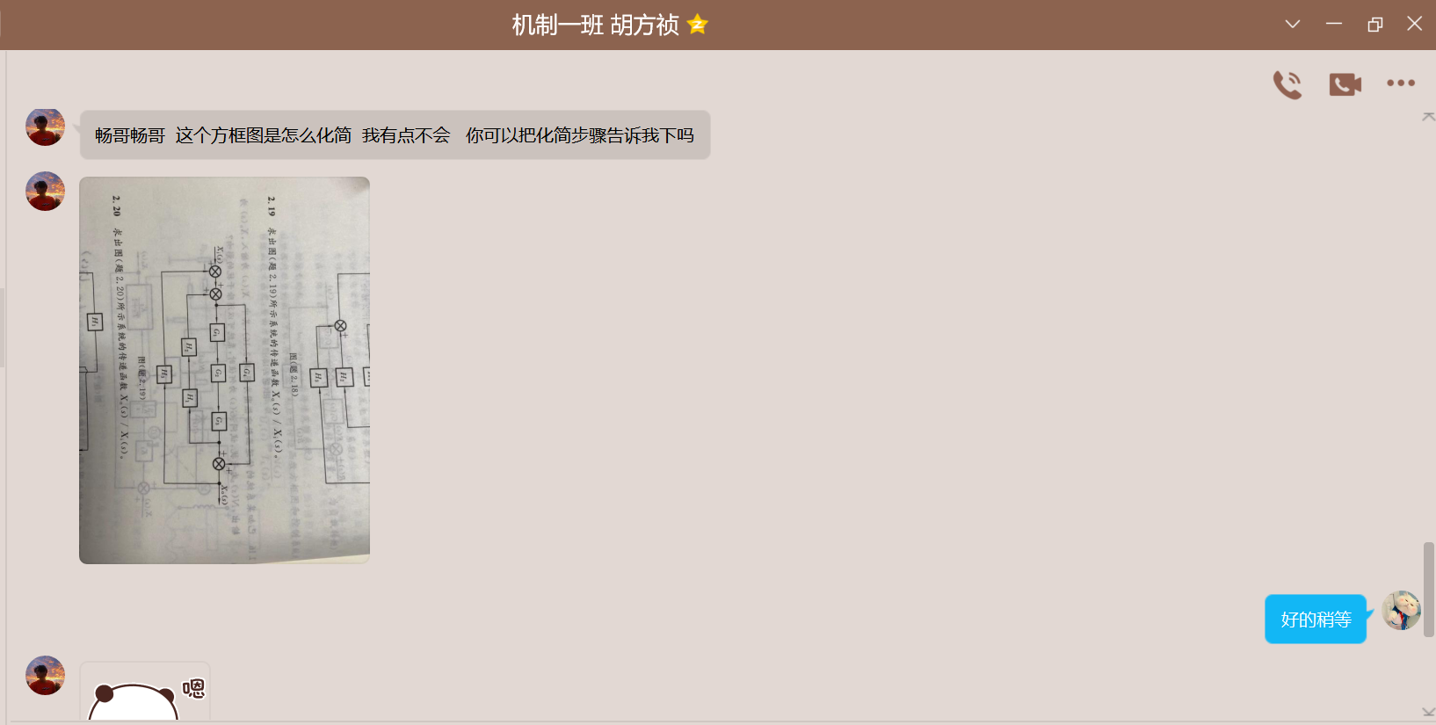This screenshot has height=725, width=1436.
Task: Open the three-dots more options menu
Action: [x=1400, y=83]
